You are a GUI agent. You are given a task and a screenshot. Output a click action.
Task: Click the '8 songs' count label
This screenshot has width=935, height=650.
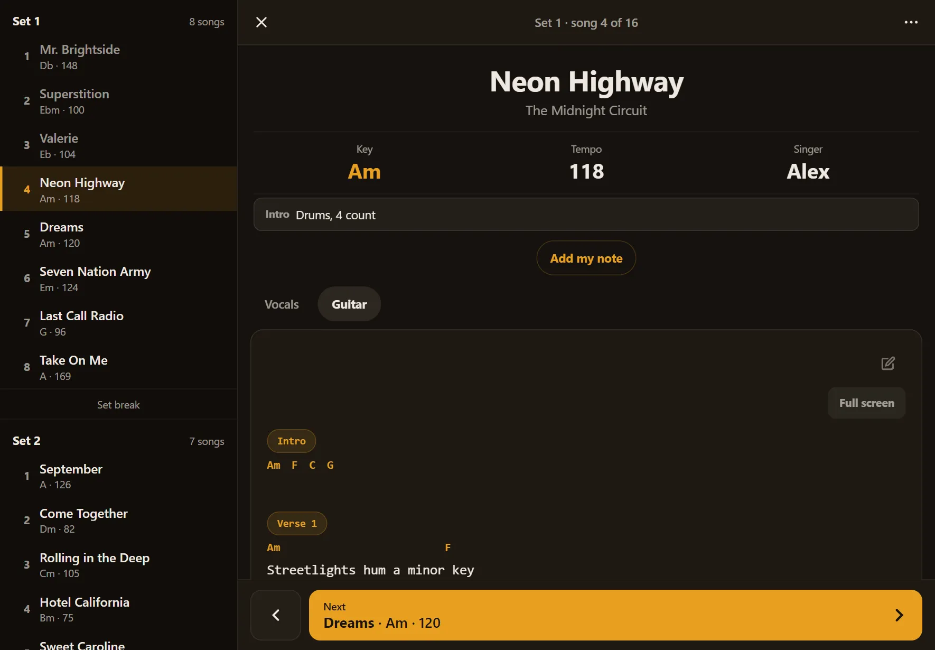point(207,22)
